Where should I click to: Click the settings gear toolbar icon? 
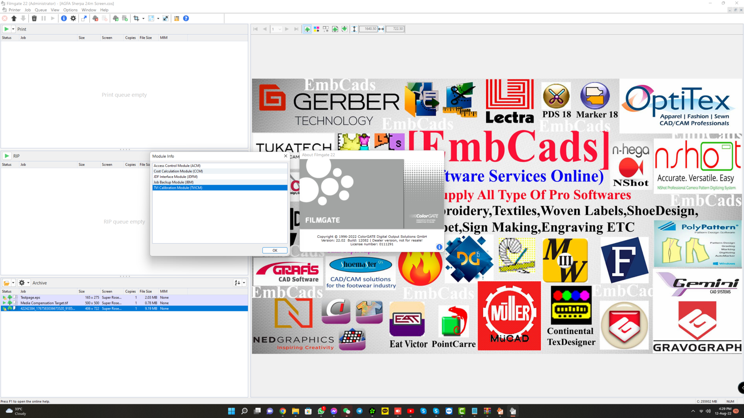[x=73, y=18]
